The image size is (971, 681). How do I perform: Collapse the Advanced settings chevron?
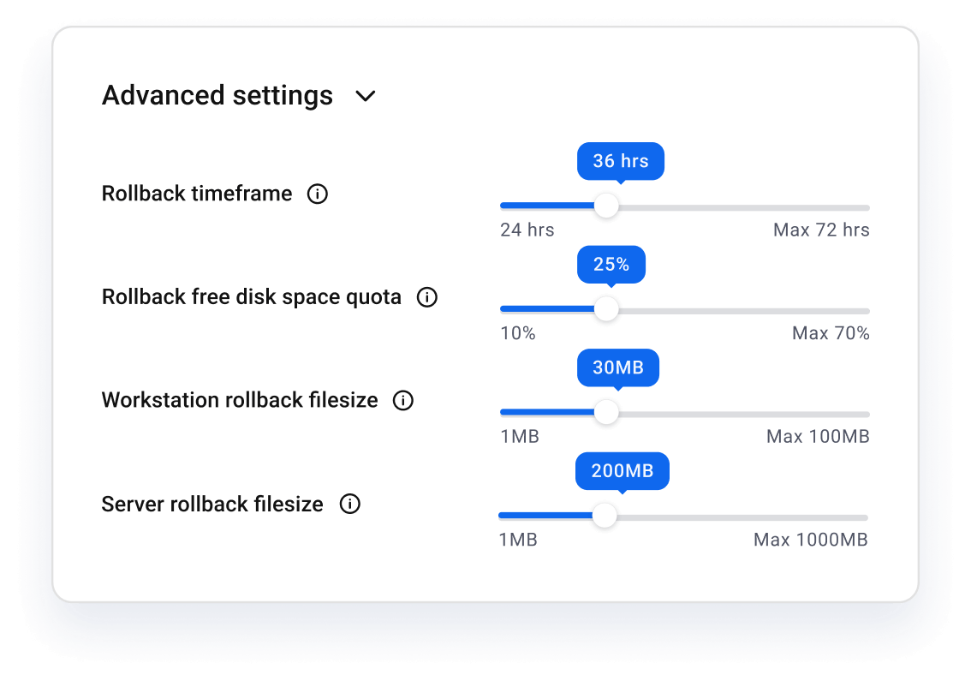(x=366, y=96)
